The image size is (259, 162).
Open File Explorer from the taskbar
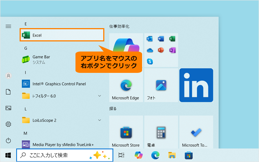172,155
